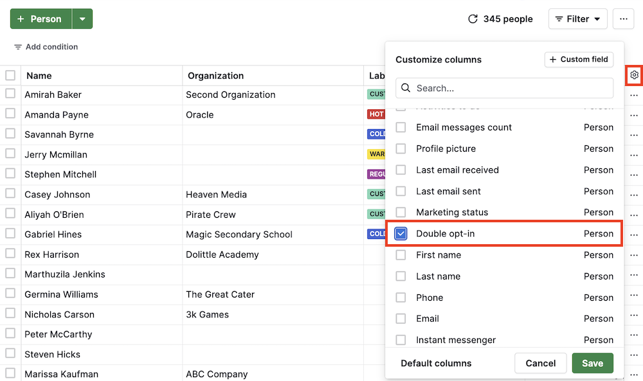Open the three-dot menu next to Filter
Viewport: 643px width, 381px height.
[623, 19]
